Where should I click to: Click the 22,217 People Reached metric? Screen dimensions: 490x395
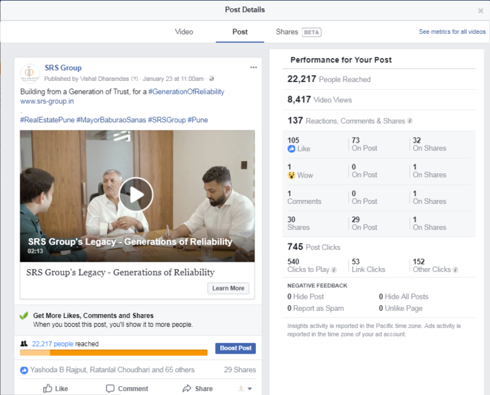coord(329,79)
